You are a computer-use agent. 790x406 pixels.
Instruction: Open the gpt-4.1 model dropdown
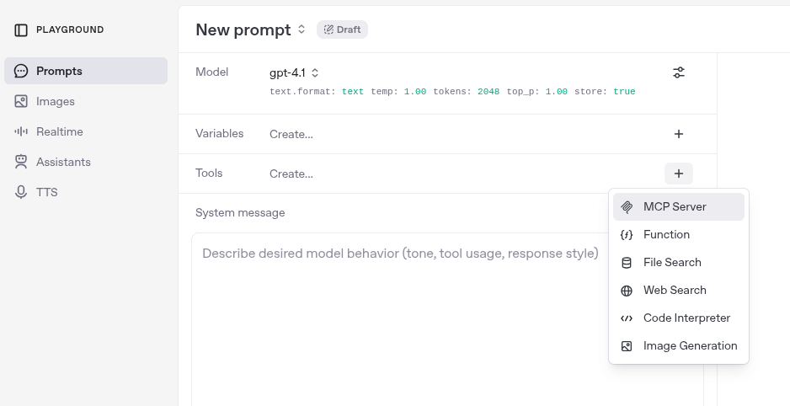pyautogui.click(x=294, y=73)
